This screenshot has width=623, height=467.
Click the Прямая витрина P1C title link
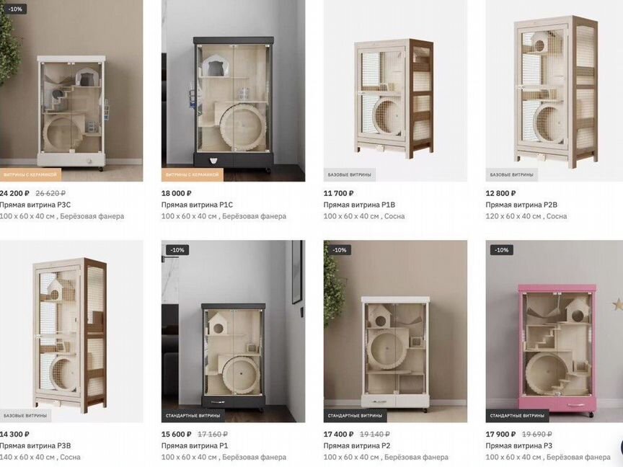pos(197,205)
